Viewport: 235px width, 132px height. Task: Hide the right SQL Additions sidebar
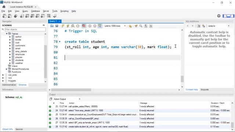(232, 16)
